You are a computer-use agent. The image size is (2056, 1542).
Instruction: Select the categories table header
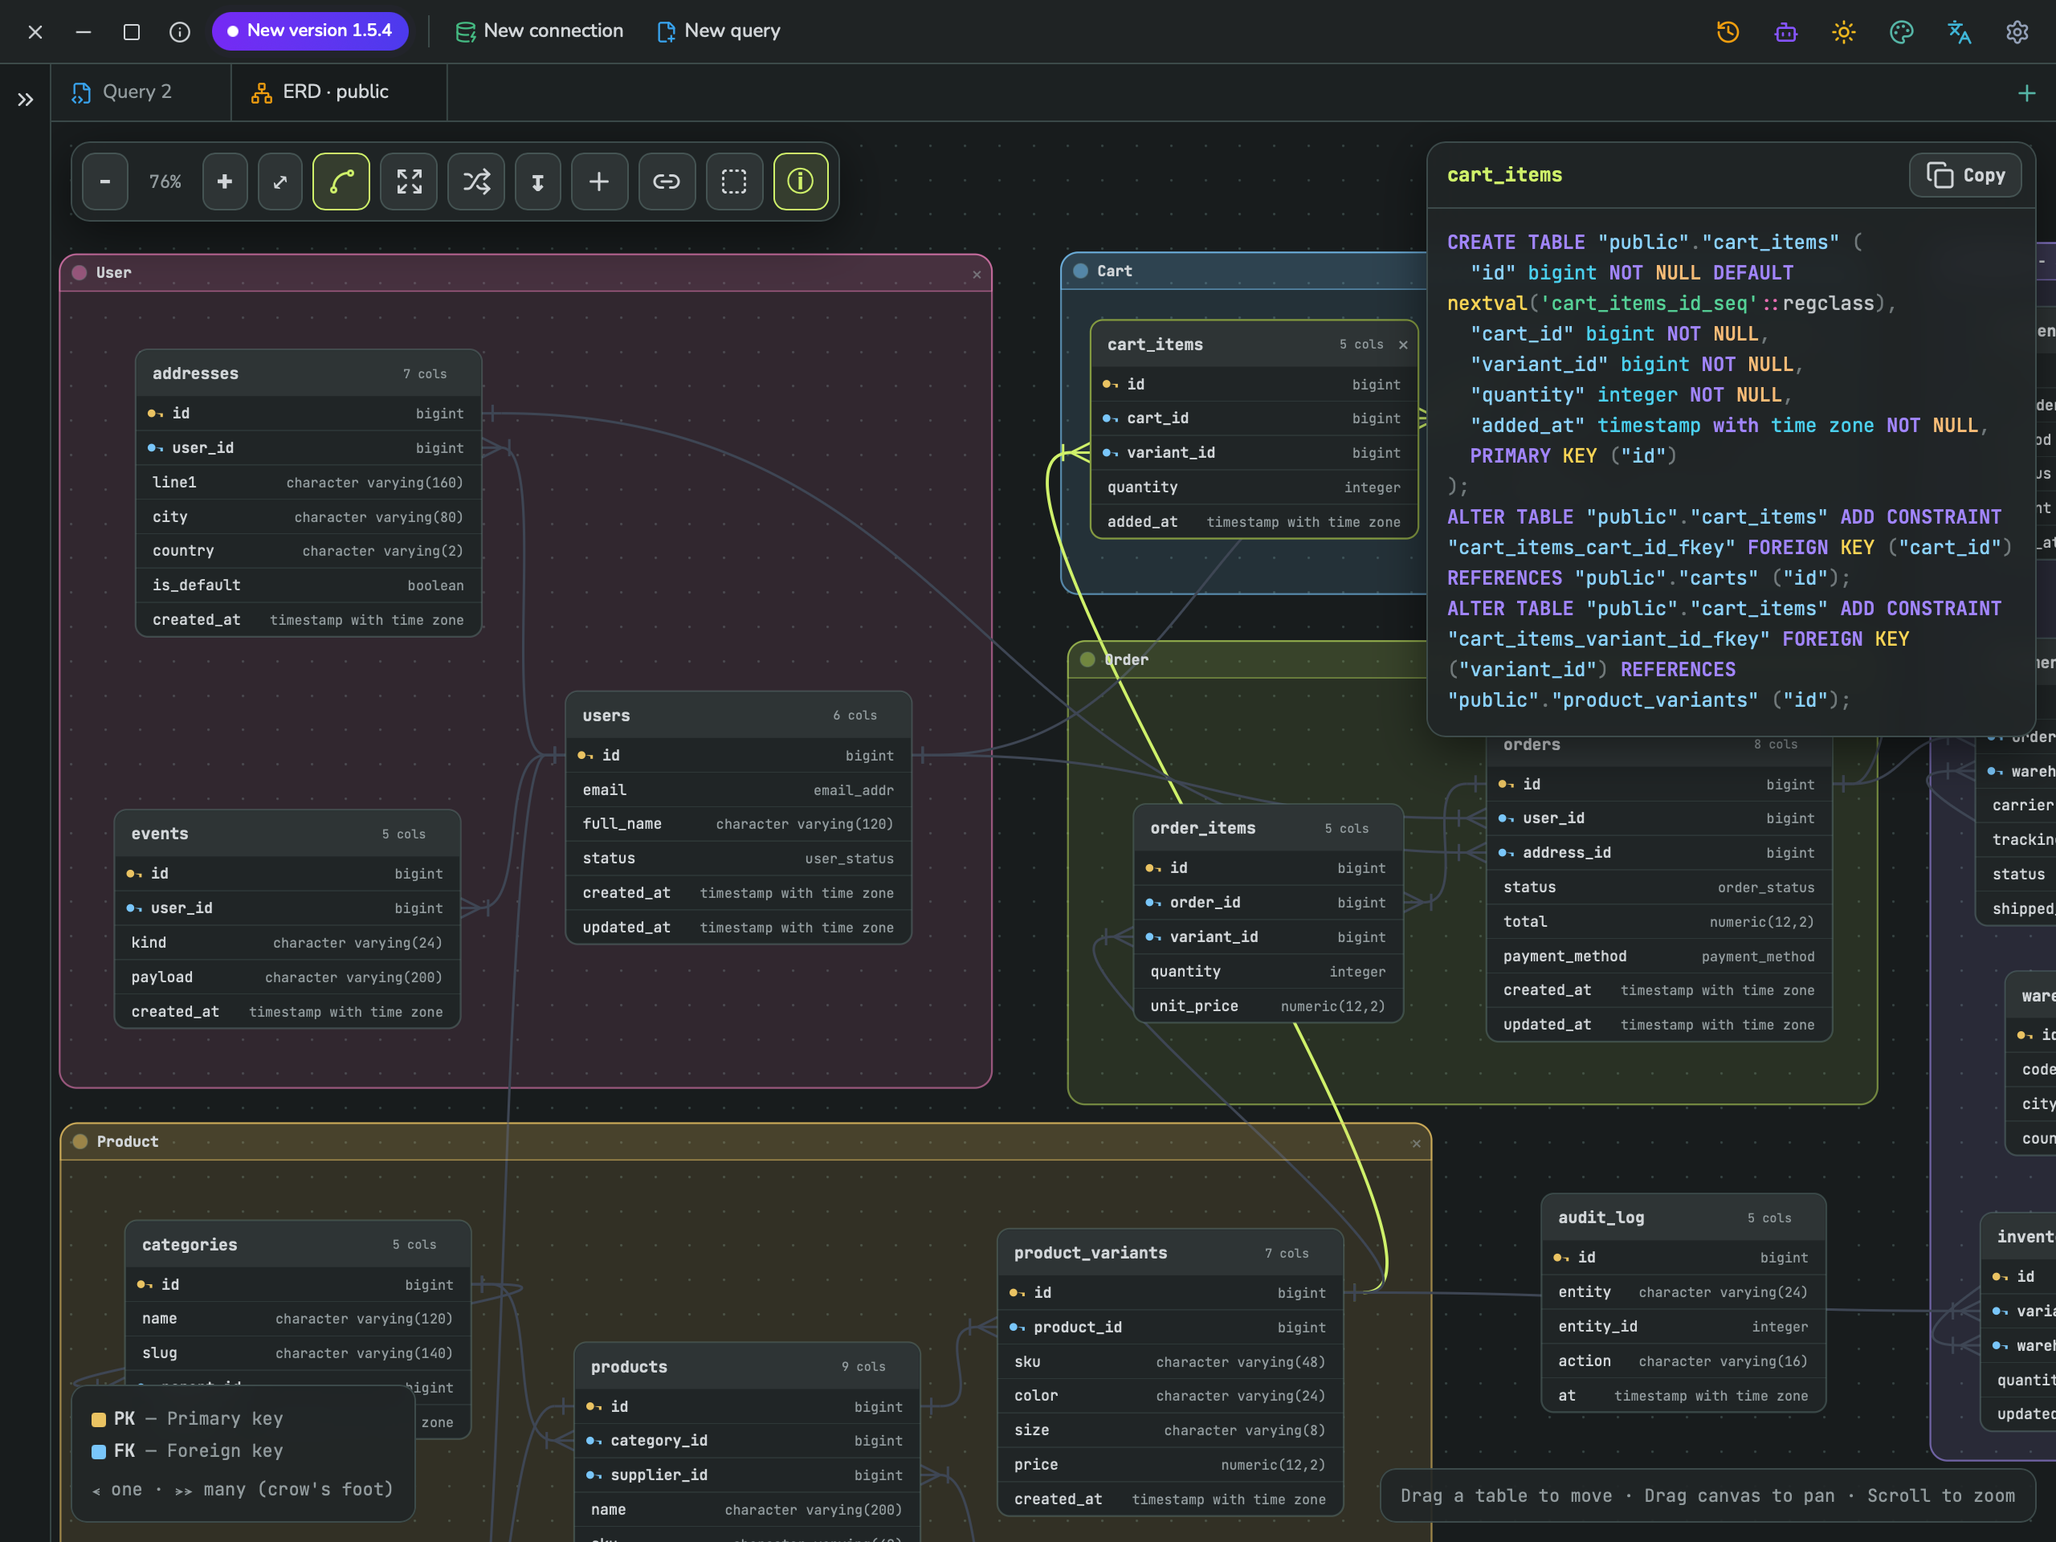point(299,1245)
